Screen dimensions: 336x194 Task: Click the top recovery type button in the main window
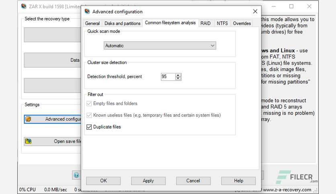click(53, 34)
